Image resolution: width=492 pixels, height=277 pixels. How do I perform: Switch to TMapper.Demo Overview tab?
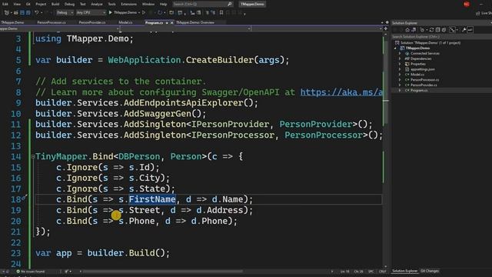195,22
